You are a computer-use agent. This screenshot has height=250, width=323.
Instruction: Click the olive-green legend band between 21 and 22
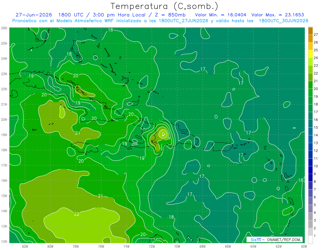tap(310, 77)
